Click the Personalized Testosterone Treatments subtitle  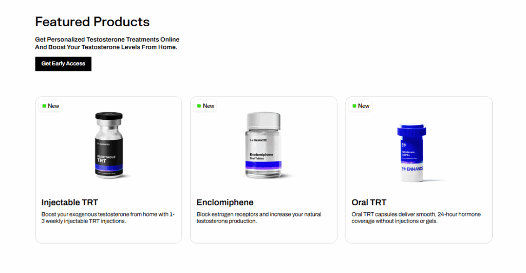click(x=107, y=43)
